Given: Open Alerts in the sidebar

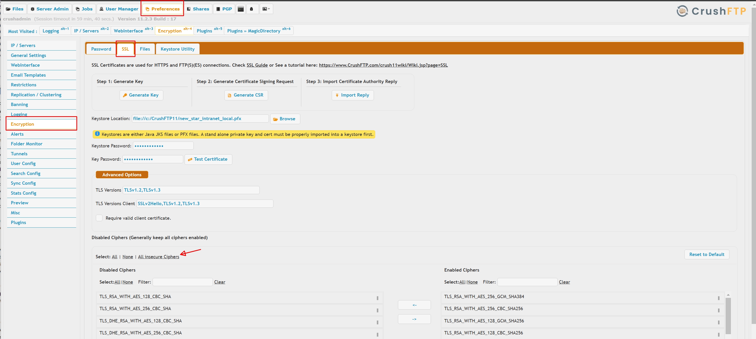Looking at the screenshot, I should tap(41, 134).
